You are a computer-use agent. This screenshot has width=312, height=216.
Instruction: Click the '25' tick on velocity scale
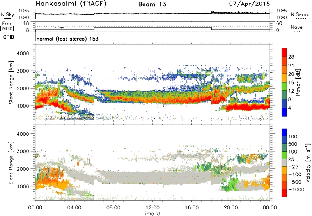(291, 159)
